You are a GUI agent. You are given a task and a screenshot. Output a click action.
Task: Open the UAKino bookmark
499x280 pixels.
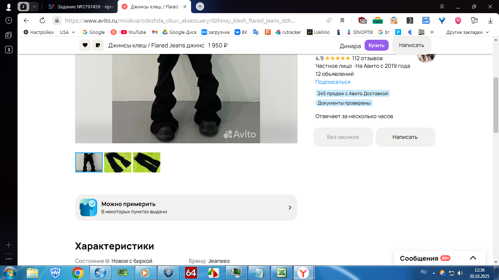pos(318,32)
